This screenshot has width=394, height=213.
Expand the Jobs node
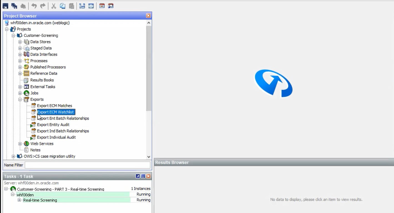(20, 93)
